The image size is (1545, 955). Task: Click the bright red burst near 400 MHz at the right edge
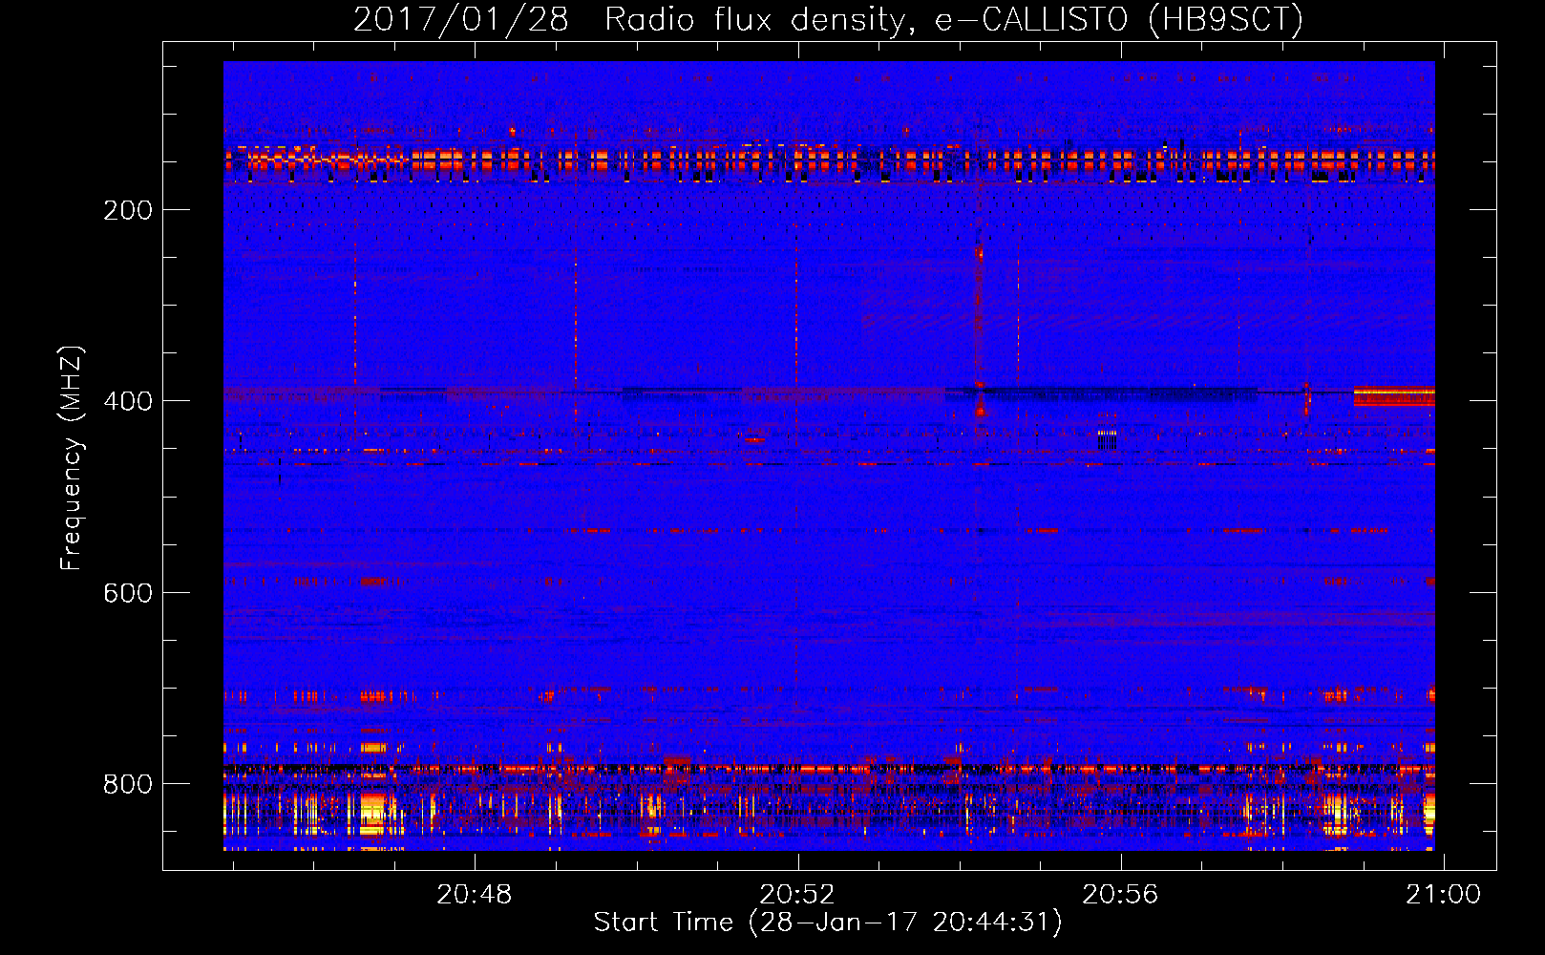coord(1394,396)
